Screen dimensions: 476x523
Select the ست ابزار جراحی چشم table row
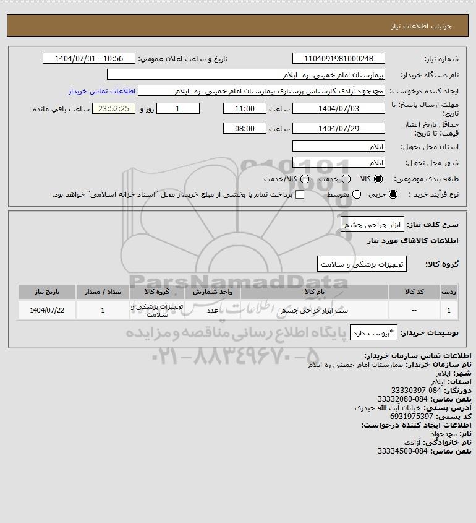pyautogui.click(x=237, y=311)
